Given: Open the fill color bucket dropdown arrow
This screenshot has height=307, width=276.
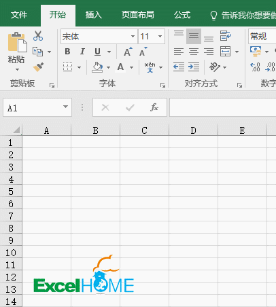Looking at the screenshot, I should (108, 67).
